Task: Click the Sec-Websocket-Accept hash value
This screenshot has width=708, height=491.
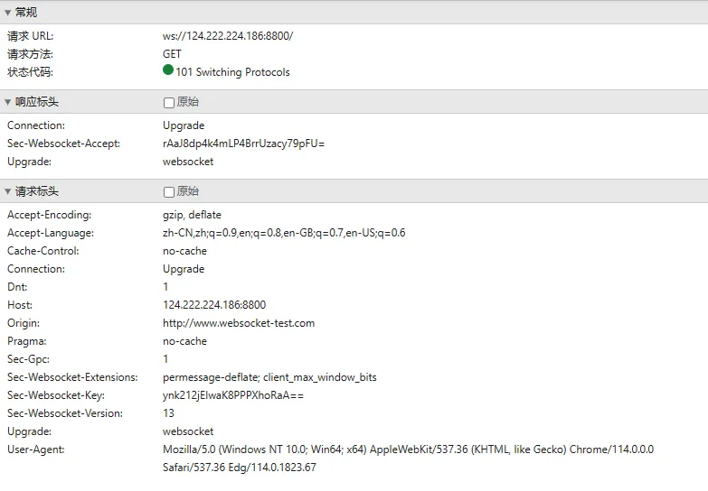Action: point(243,144)
